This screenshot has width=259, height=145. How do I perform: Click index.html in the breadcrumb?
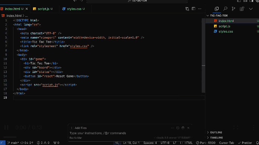coord(14,16)
